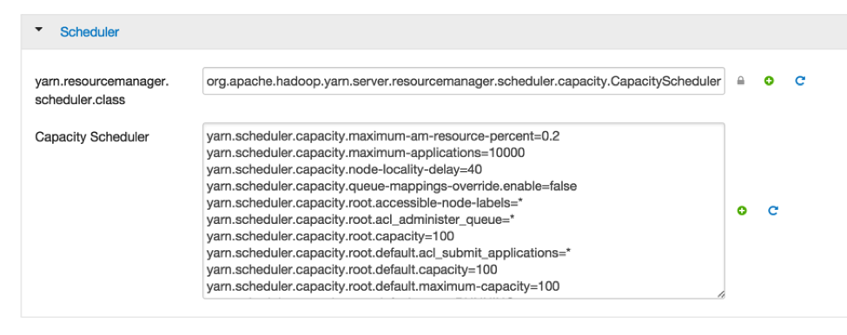Click the yarn.resourcemanager.scheduler.class label
The height and width of the screenshot is (335, 847).
(x=102, y=90)
